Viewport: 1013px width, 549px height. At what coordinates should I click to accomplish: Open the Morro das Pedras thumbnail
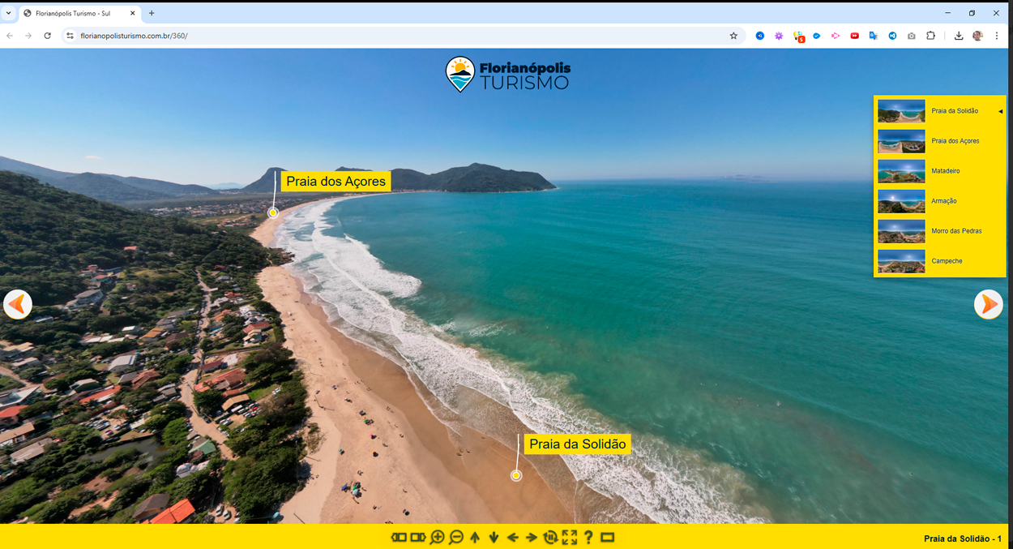point(901,231)
